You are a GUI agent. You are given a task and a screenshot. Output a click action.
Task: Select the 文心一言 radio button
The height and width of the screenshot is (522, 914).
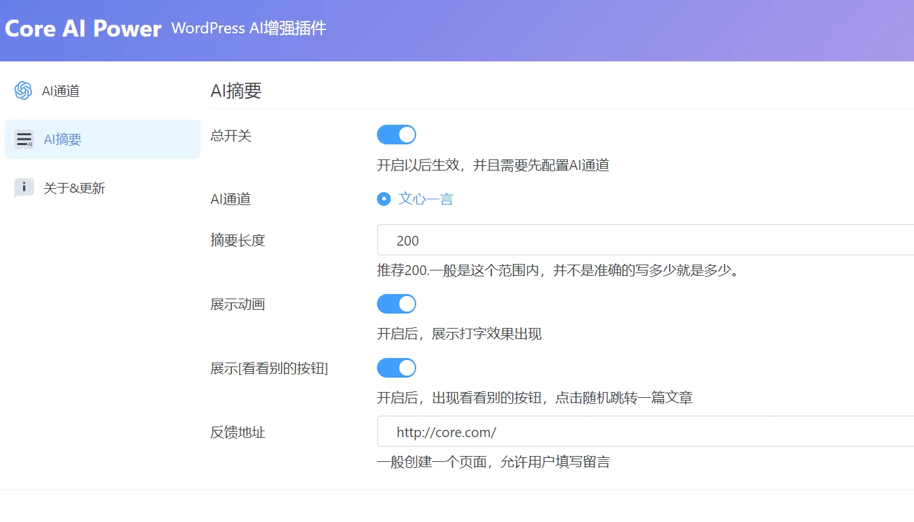pyautogui.click(x=384, y=199)
